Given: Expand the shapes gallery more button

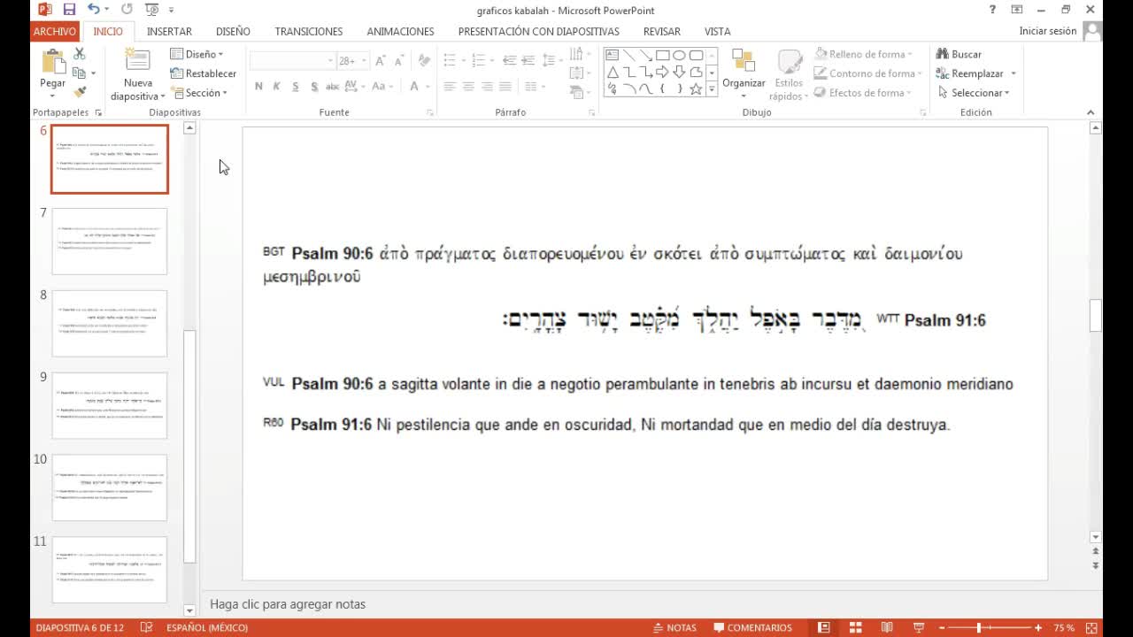Looking at the screenshot, I should click(x=712, y=89).
